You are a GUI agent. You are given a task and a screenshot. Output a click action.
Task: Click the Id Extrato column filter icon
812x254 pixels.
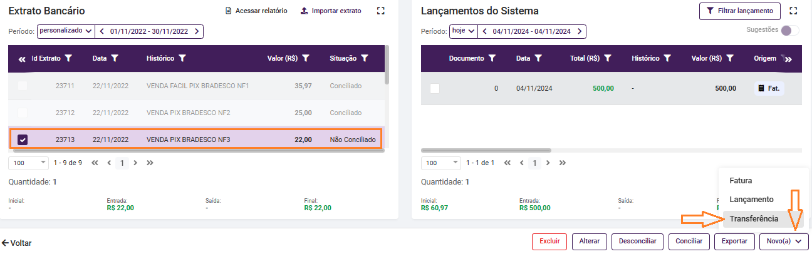pos(68,58)
